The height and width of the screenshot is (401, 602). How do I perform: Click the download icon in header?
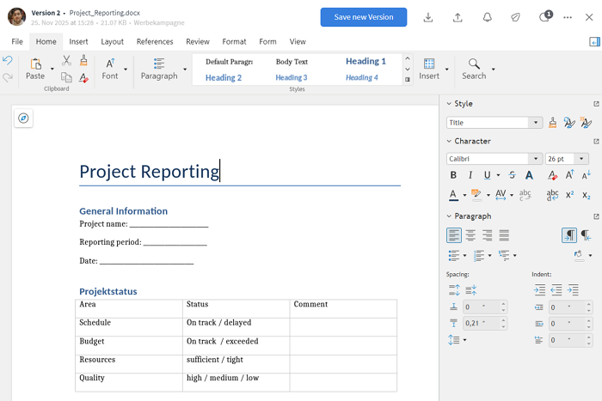[428, 17]
